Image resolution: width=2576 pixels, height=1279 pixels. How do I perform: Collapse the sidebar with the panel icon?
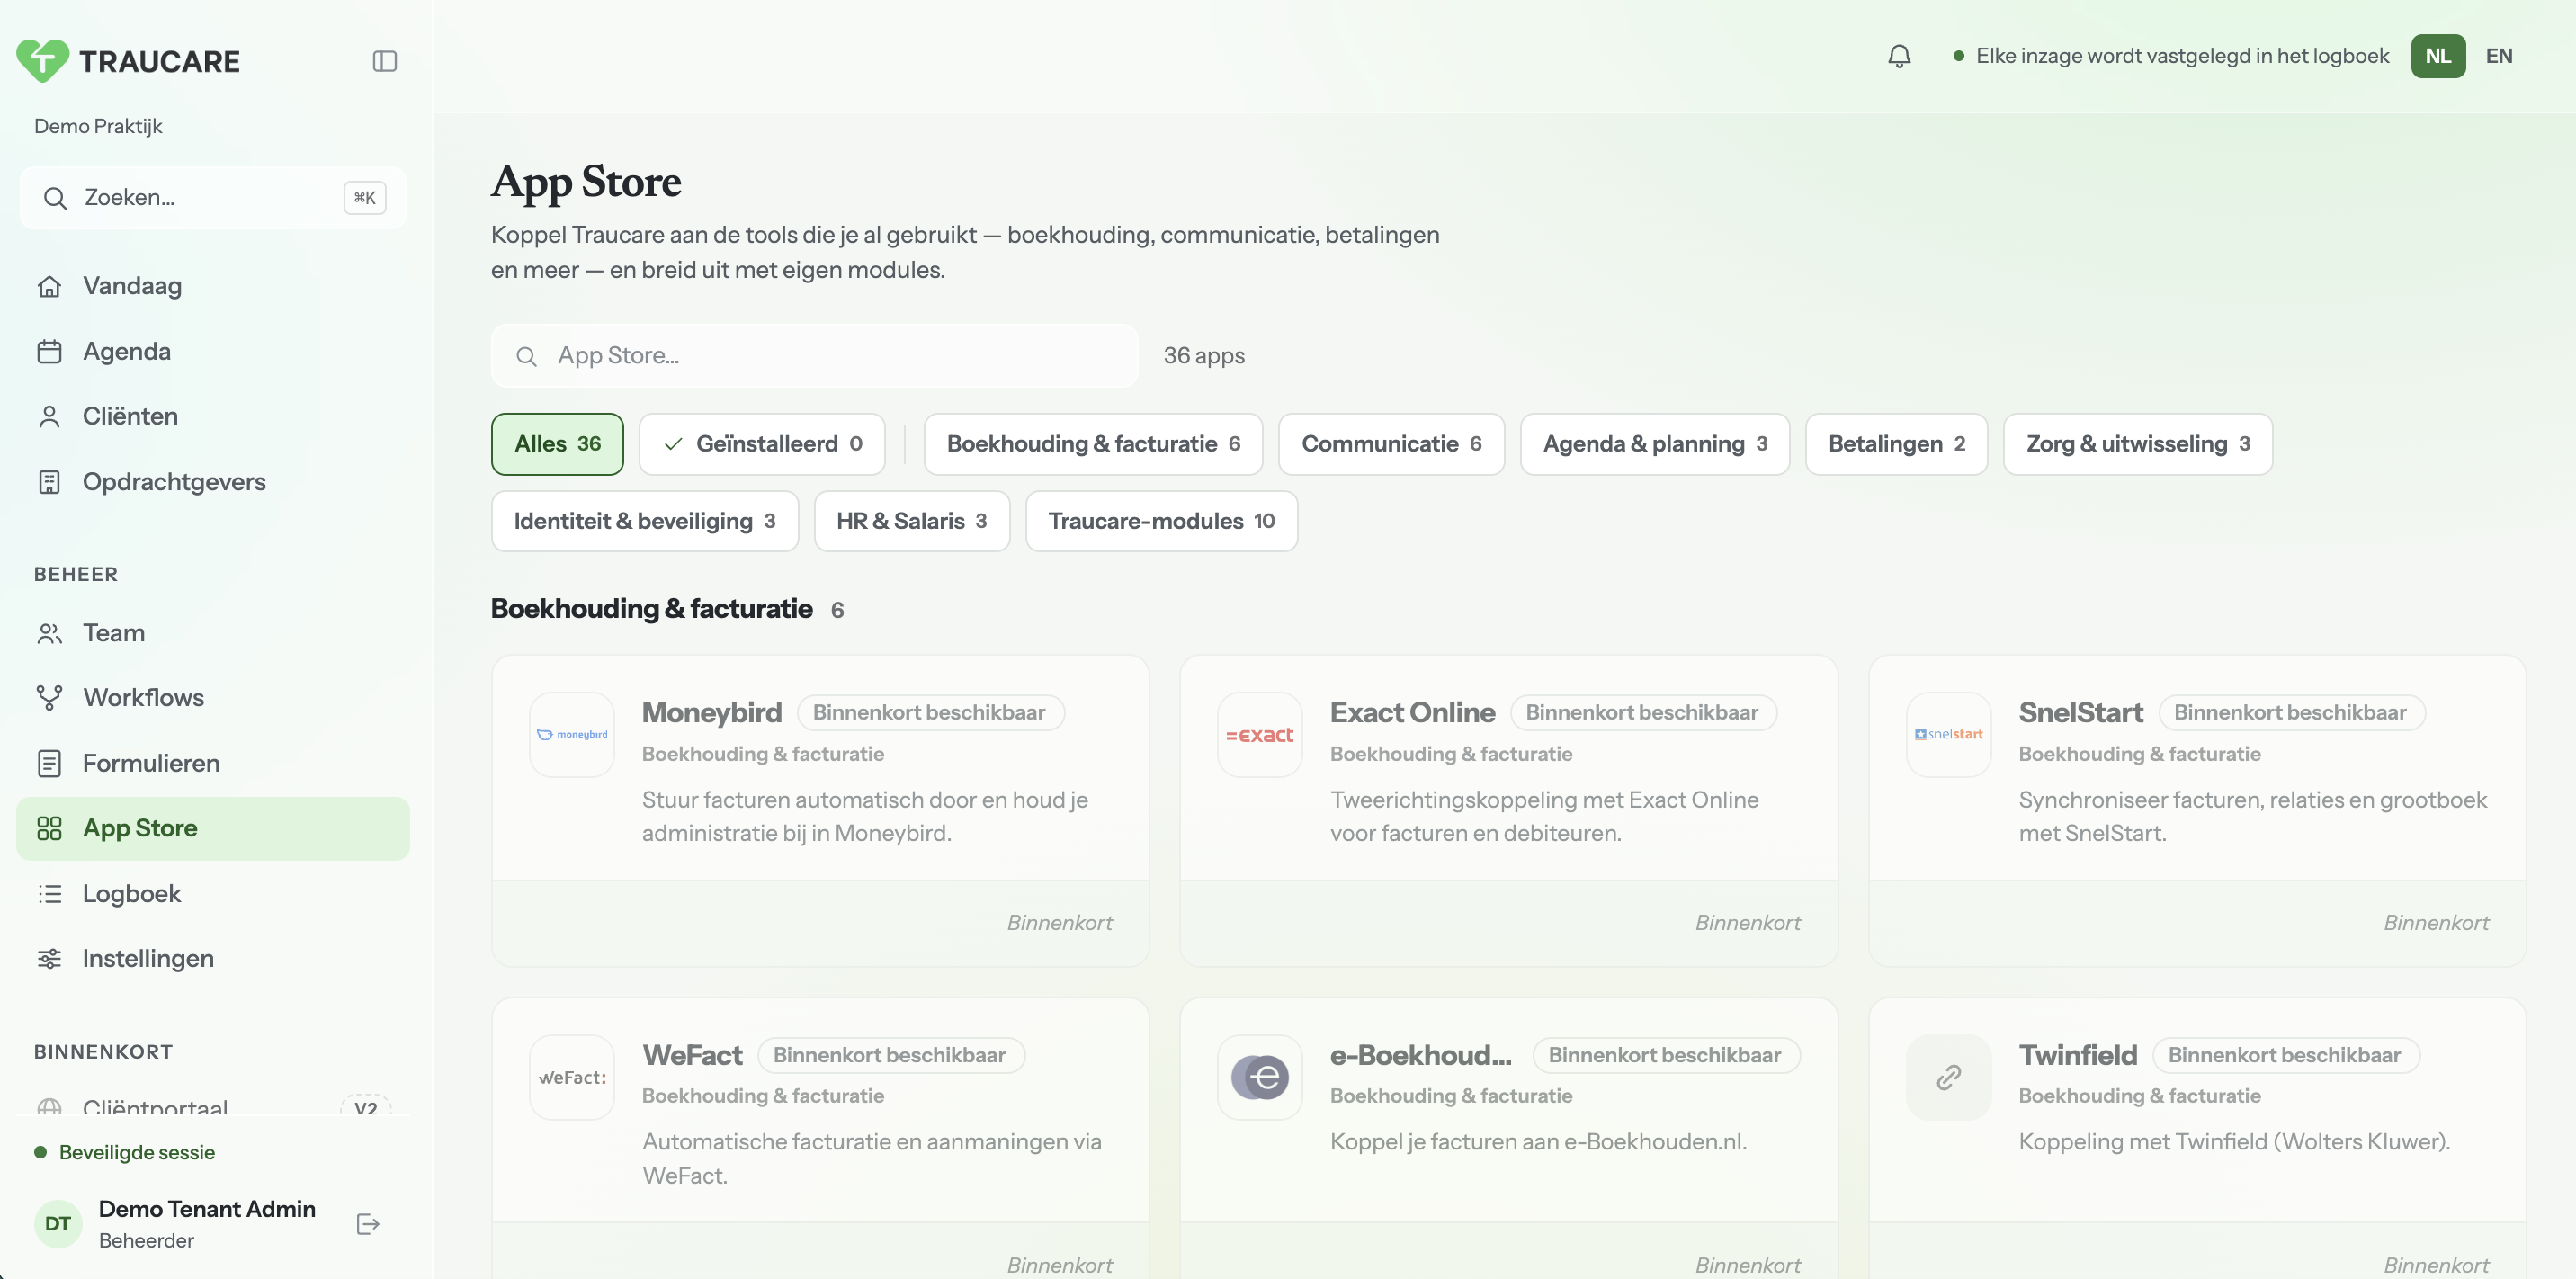[385, 61]
